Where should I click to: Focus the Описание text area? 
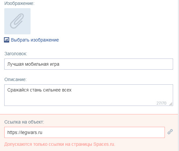point(89,95)
